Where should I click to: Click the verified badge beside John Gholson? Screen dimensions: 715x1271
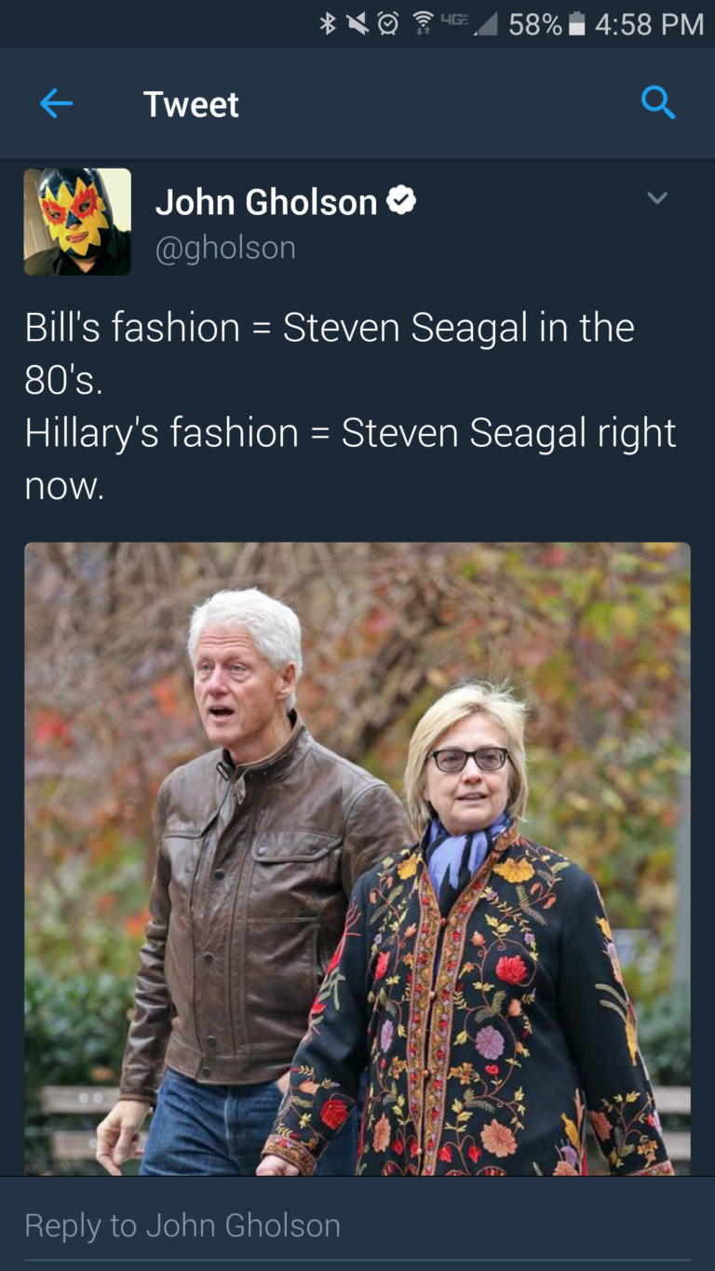click(x=401, y=200)
